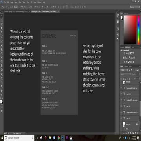Open the Filter menu

coord(28,2)
